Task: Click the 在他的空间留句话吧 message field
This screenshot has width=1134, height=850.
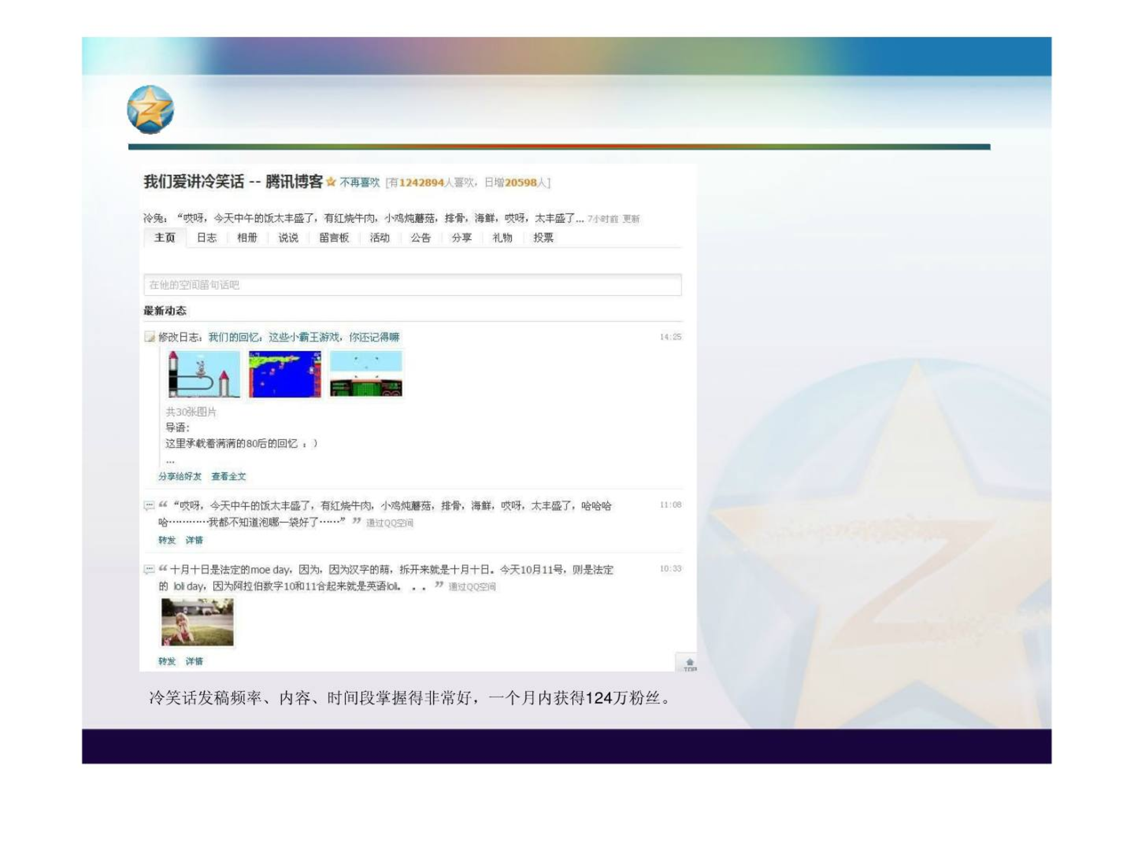Action: pyautogui.click(x=412, y=285)
